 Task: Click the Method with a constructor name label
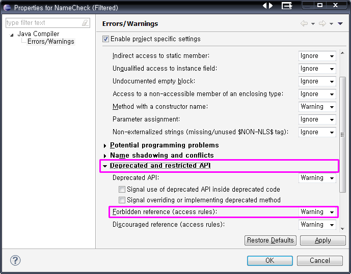[x=160, y=107]
